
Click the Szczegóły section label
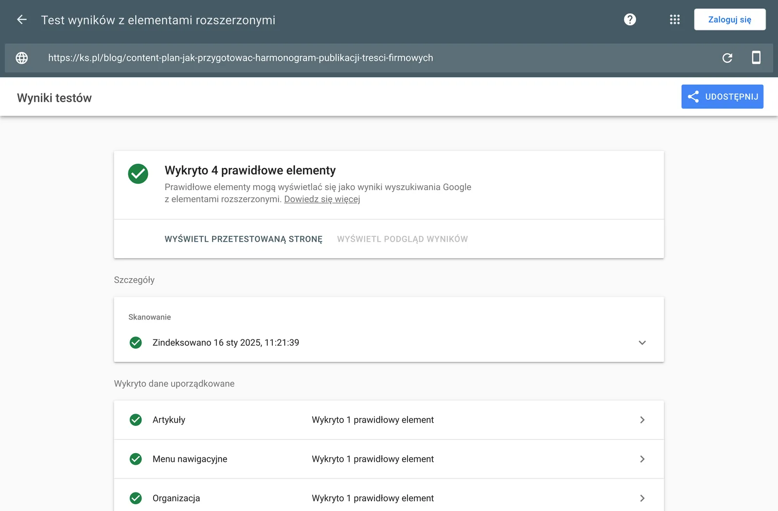tap(134, 280)
